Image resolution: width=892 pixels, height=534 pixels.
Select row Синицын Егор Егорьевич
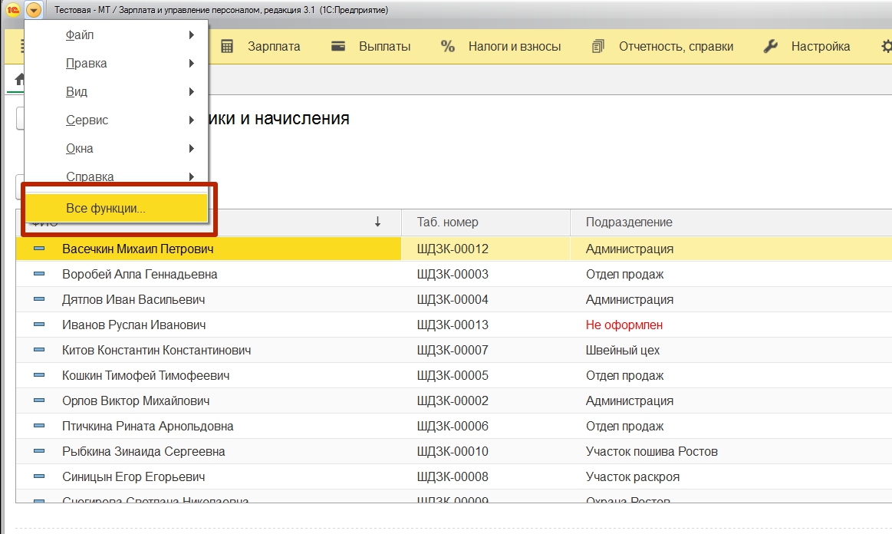tap(454, 477)
